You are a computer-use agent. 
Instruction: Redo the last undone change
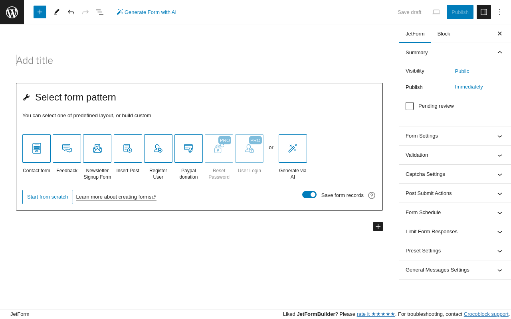pos(85,12)
